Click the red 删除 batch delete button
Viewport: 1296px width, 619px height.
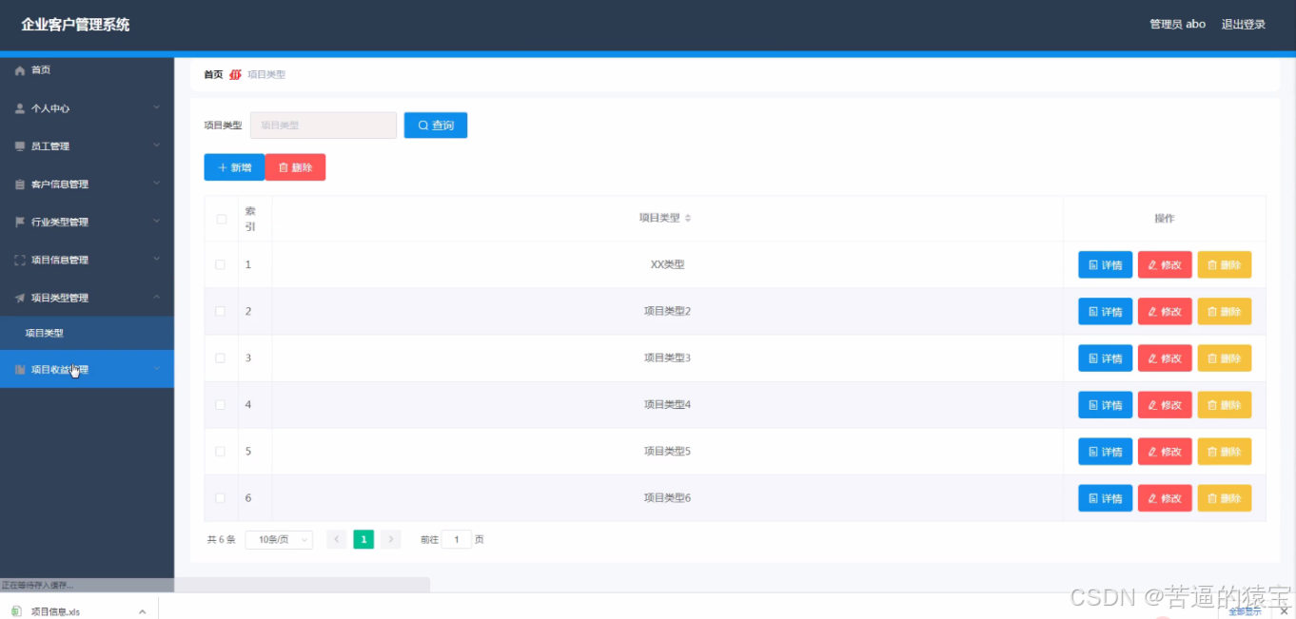click(x=295, y=167)
